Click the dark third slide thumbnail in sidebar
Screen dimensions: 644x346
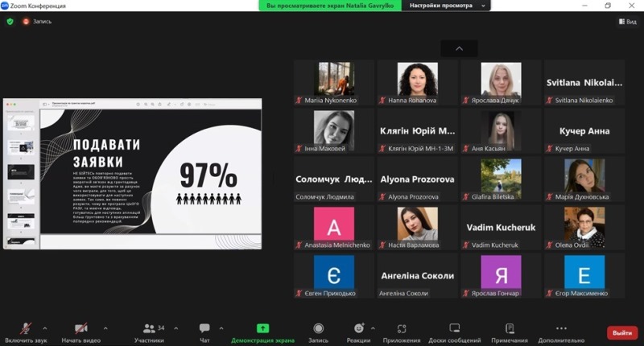21,172
